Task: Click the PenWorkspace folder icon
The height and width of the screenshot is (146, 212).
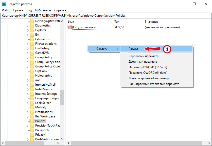Action: pos(32,117)
